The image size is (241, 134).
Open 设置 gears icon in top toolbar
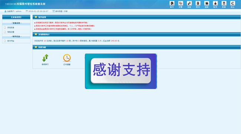[x=181, y=4]
